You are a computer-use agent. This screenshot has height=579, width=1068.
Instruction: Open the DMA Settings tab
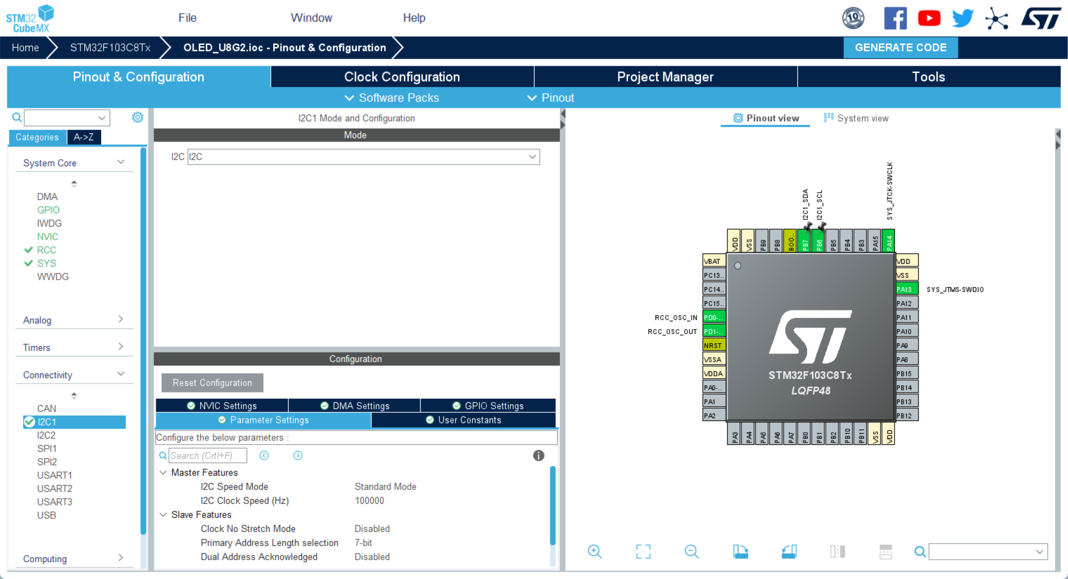coord(355,405)
